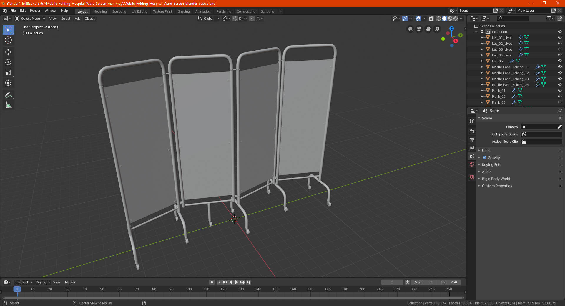Play animation forward
The height and width of the screenshot is (306, 565).
(x=237, y=282)
